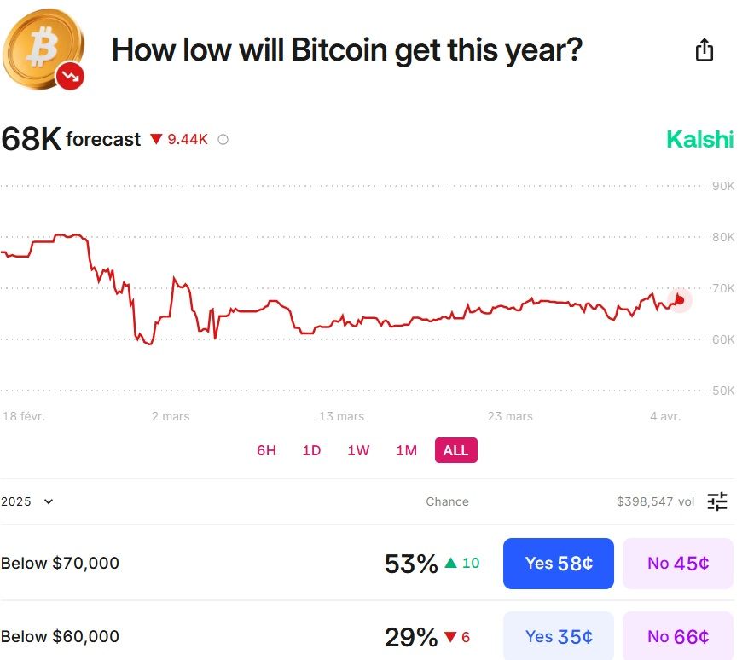This screenshot has height=660, width=748.
Task: Select the ALL time range
Action: (x=456, y=450)
